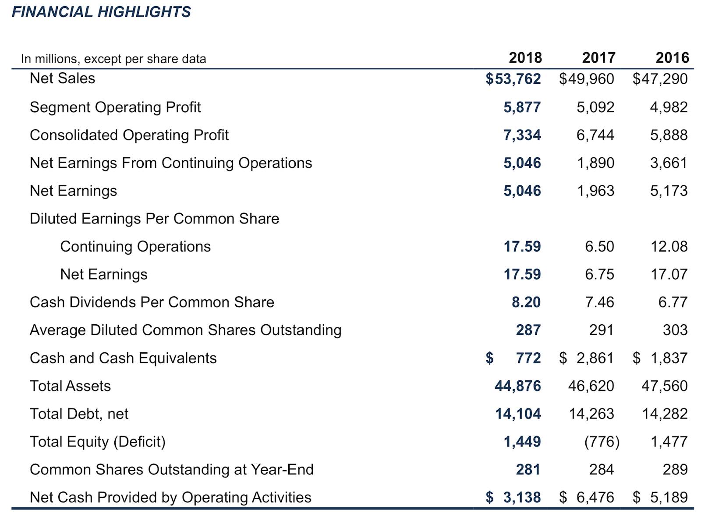
Task: Select Total Debt value 14,282
Action: (x=665, y=414)
